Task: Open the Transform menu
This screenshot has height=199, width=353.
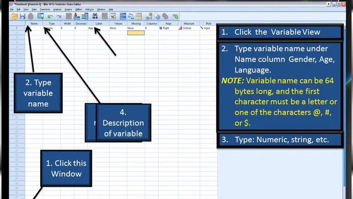Action: coord(45,10)
